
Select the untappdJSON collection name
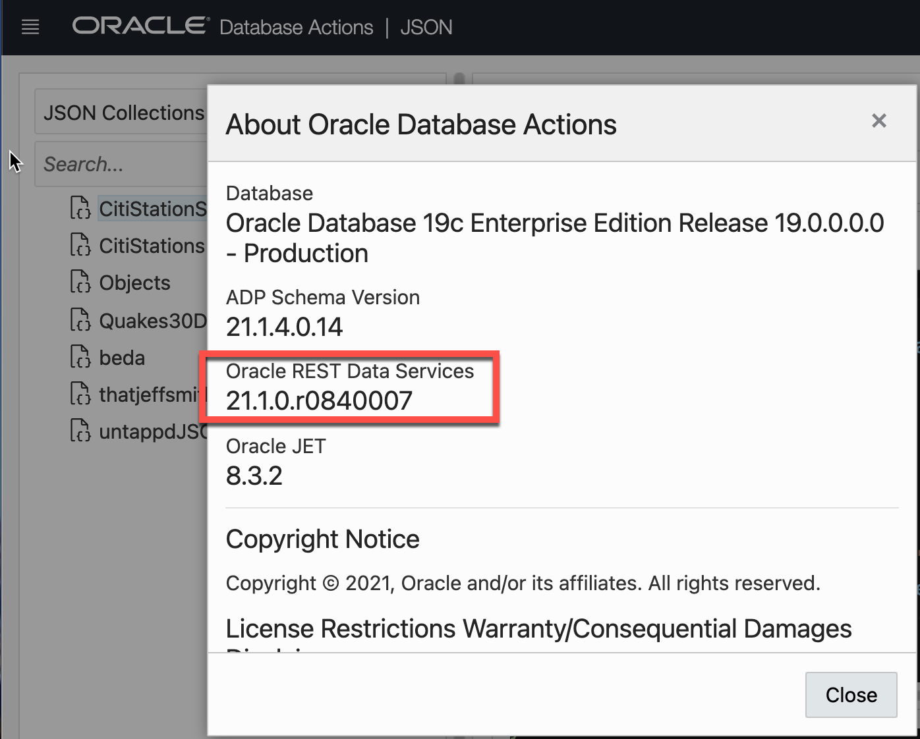153,431
